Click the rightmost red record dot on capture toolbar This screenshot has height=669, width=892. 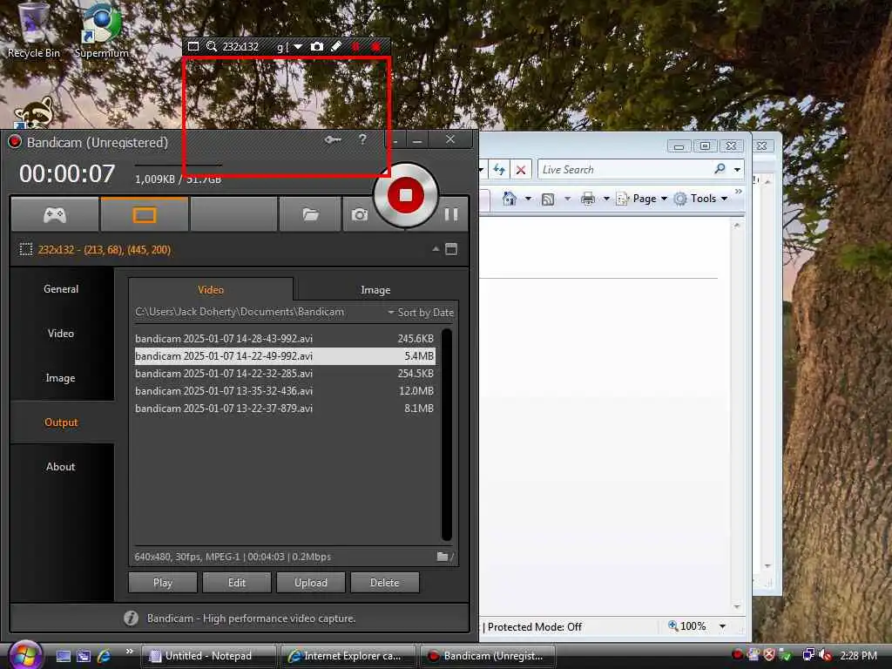coord(375,47)
